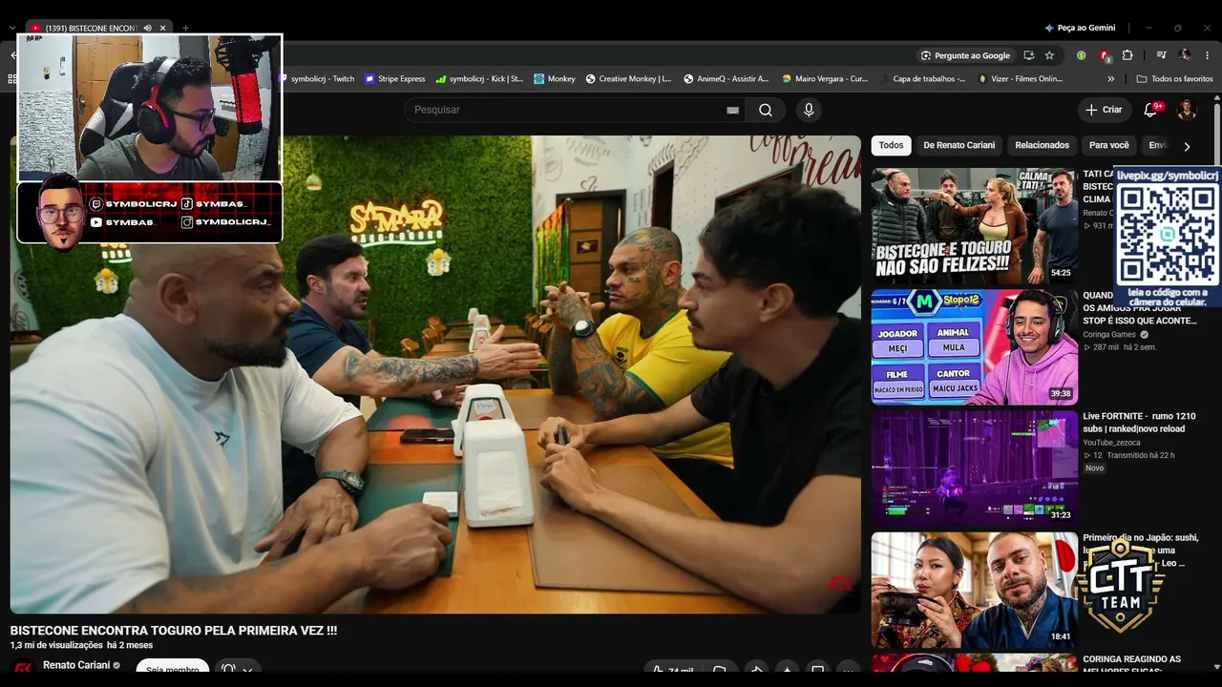Open Renato Cariani channel name link

click(x=76, y=665)
